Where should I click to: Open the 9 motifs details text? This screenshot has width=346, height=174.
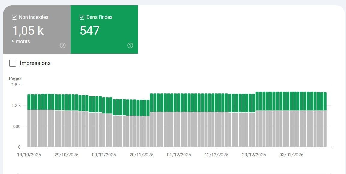click(21, 41)
